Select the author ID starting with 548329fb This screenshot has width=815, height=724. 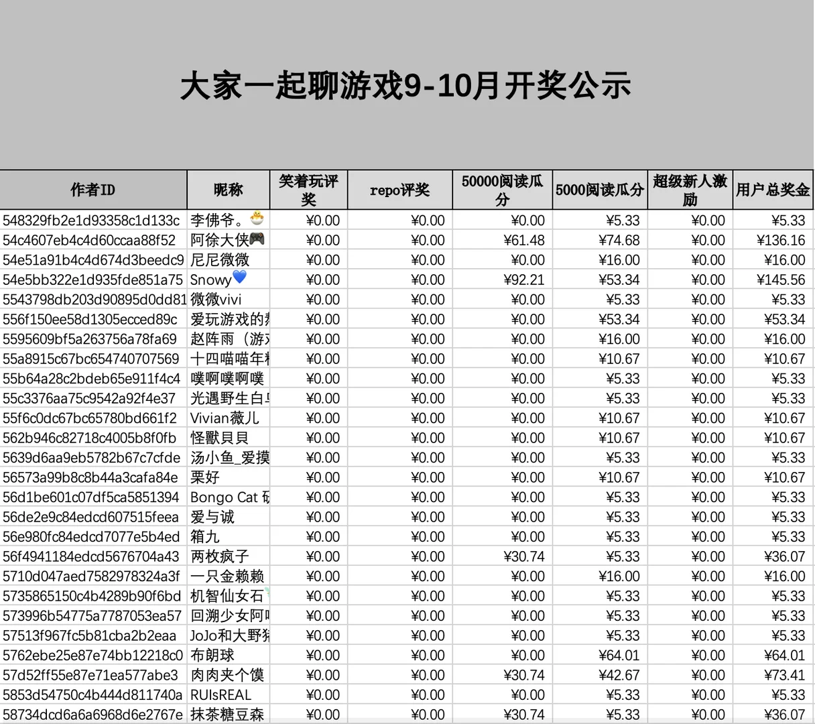point(93,220)
